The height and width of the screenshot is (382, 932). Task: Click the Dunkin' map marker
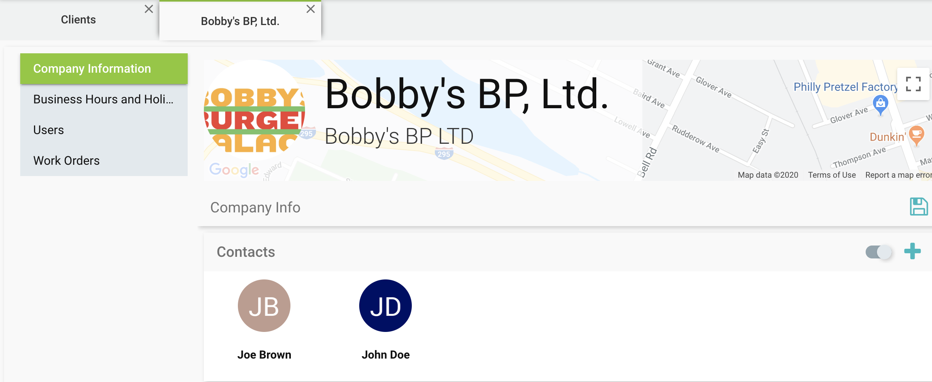coord(917,136)
